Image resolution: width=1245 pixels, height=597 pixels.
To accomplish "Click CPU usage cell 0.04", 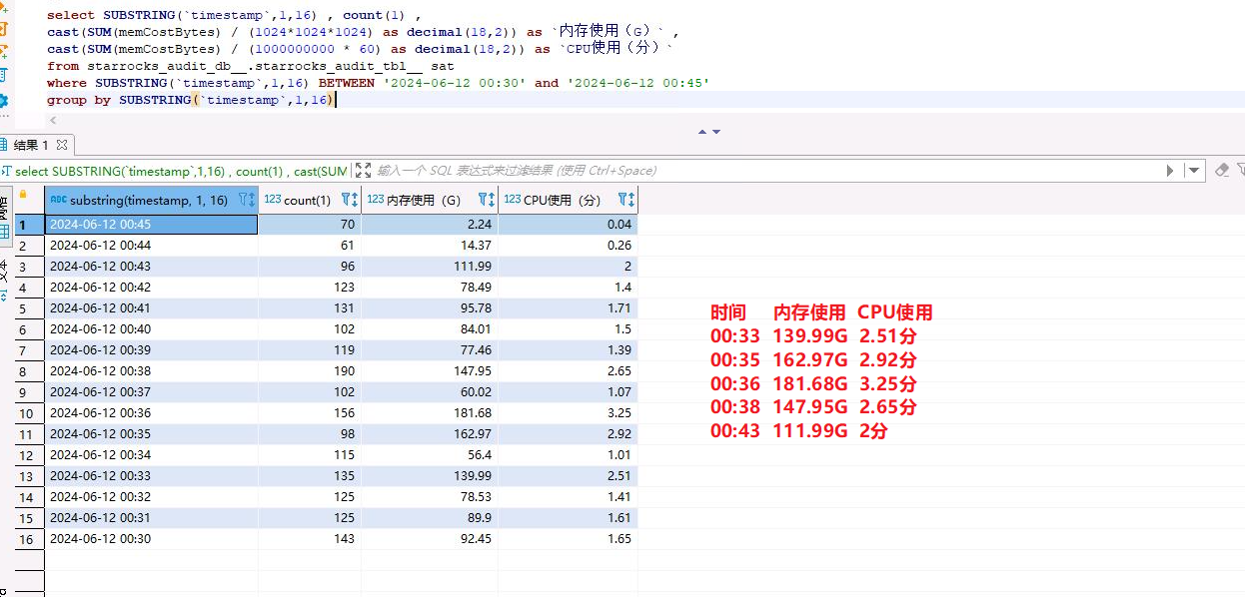I will pos(568,225).
